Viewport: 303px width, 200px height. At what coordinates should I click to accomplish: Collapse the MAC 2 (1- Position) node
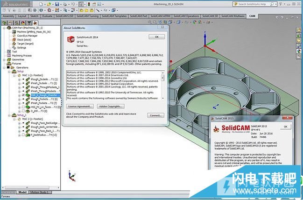14,119
